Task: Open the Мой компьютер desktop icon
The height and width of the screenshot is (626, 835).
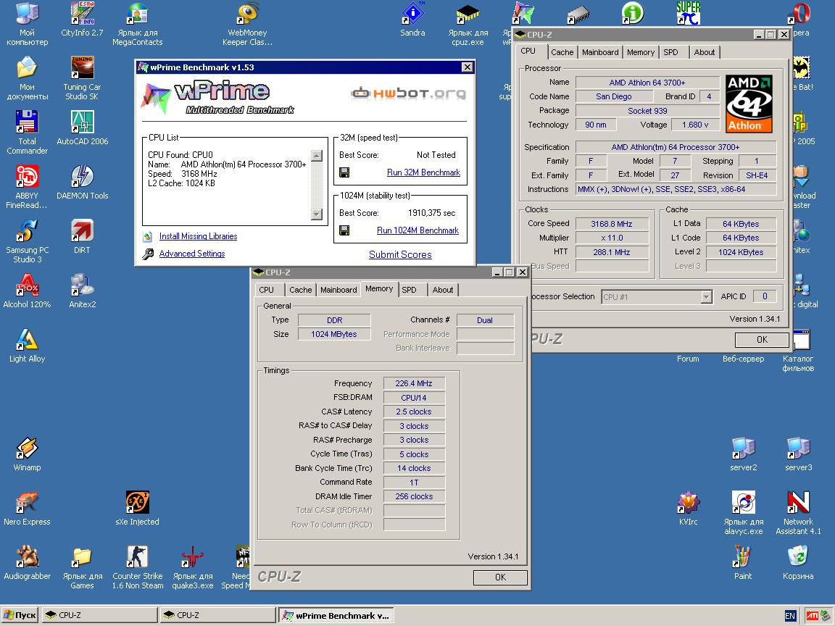Action: point(27,15)
